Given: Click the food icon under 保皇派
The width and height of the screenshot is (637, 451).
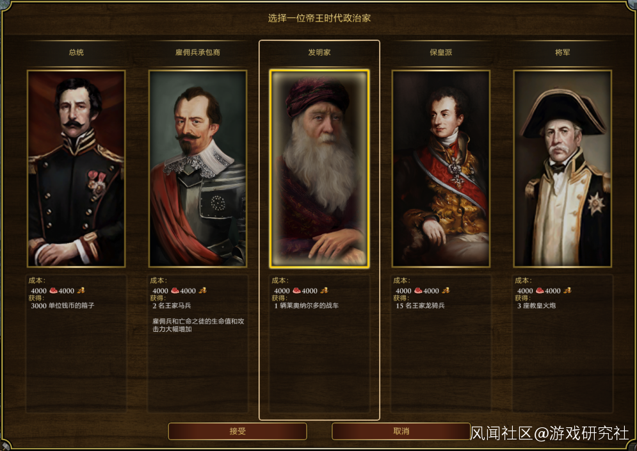Looking at the screenshot, I should (x=418, y=290).
